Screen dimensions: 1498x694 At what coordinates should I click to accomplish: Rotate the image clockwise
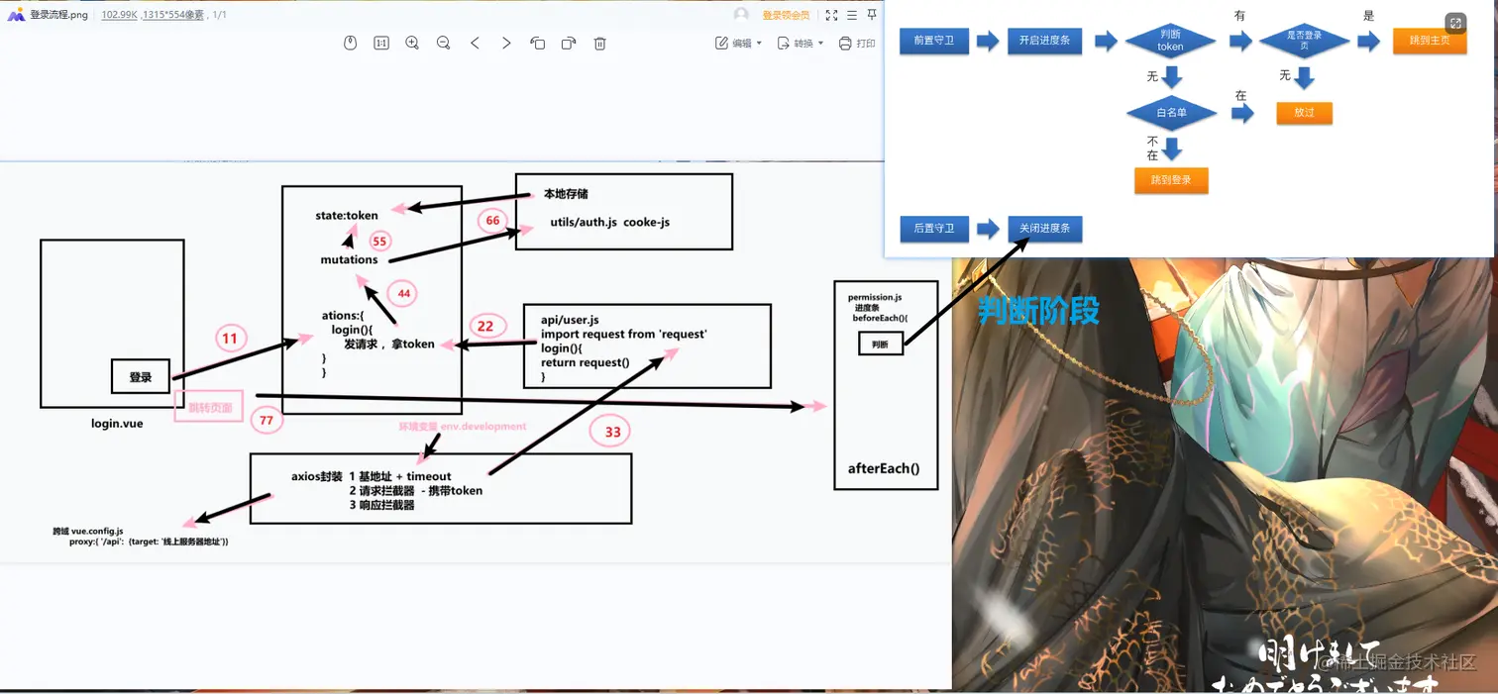569,43
